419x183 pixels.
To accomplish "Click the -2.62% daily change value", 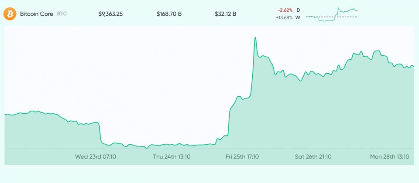I will point(285,10).
